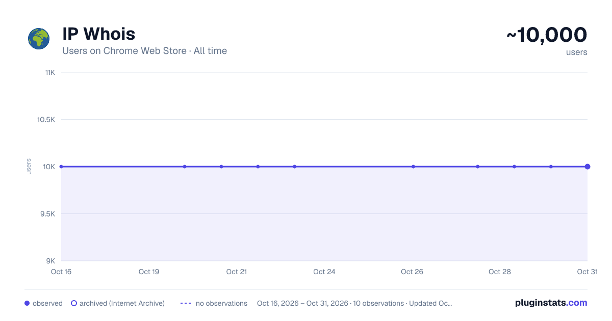Select the Oct 31 end data point
The height and width of the screenshot is (321, 612).
(x=588, y=167)
